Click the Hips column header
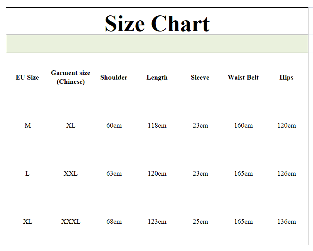 click(286, 77)
